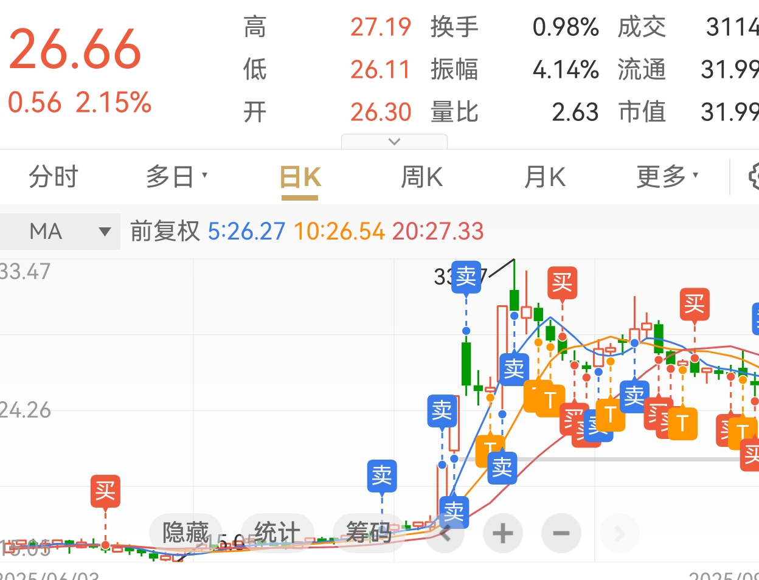Click the zoom-out minus button on chart
This screenshot has height=580, width=759.
561,534
